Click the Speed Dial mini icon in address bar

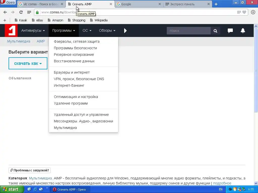(x=239, y=12)
